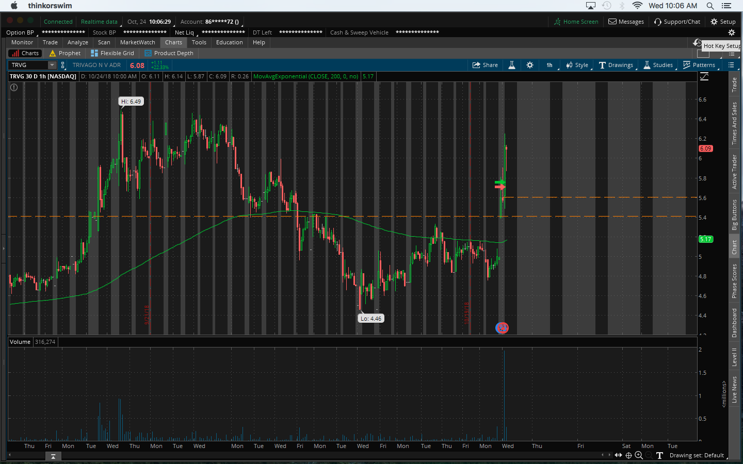The height and width of the screenshot is (464, 743).
Task: Open the chart toolbar list menu icon
Action: [x=731, y=65]
